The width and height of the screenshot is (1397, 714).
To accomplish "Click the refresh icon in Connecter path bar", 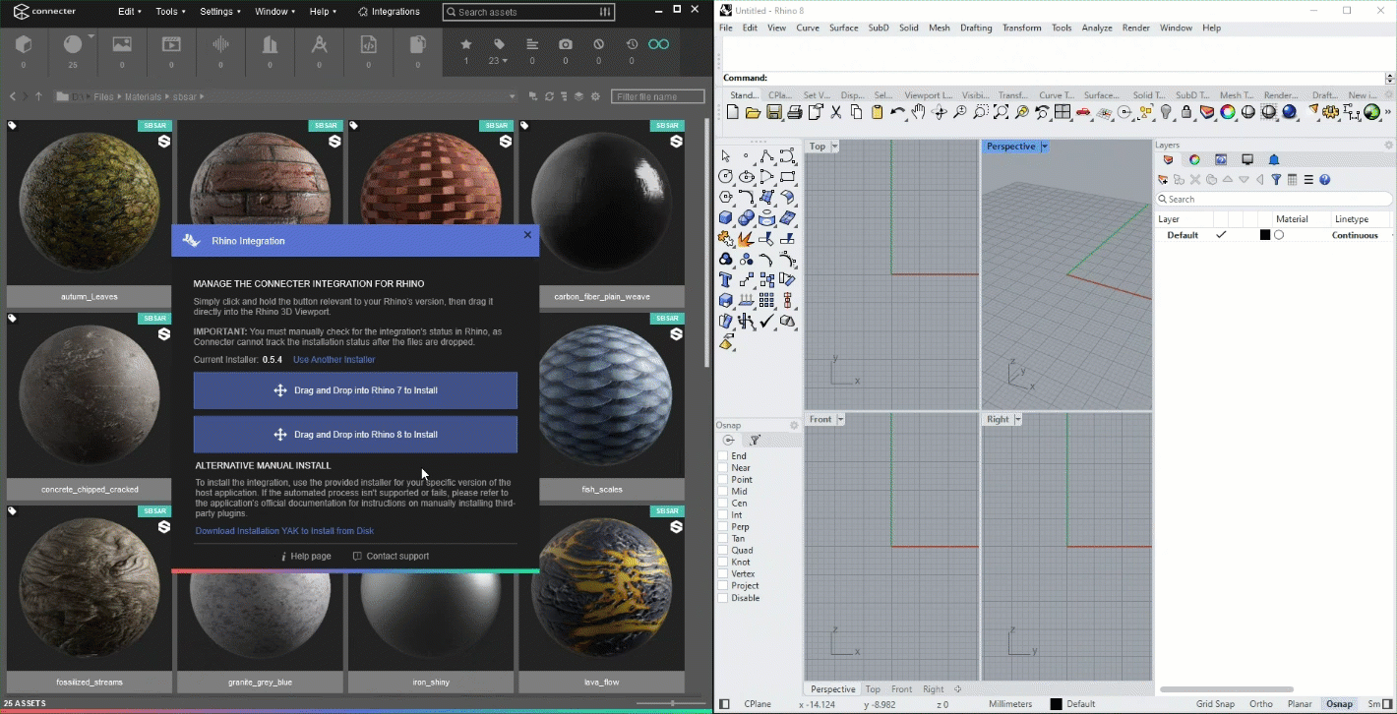I will click(x=549, y=96).
